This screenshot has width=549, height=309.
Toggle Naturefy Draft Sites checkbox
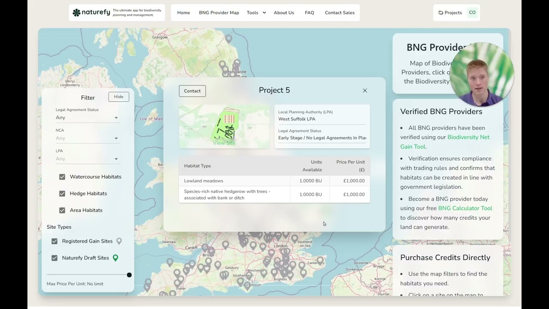coord(54,258)
